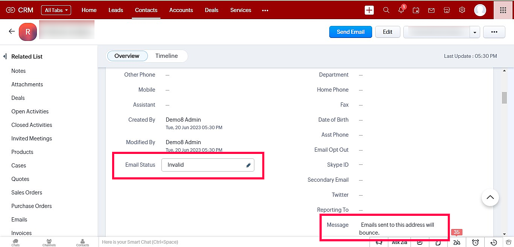The width and height of the screenshot is (514, 247).
Task: Open the calendar icon in header
Action: (416, 10)
